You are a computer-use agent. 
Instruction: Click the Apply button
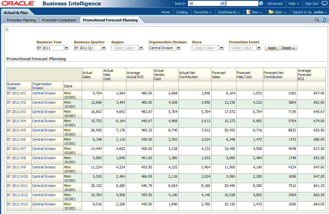[272, 48]
